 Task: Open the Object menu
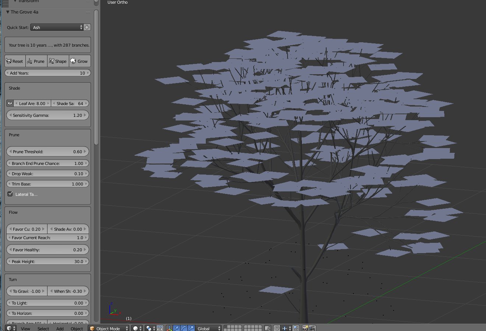coord(77,328)
